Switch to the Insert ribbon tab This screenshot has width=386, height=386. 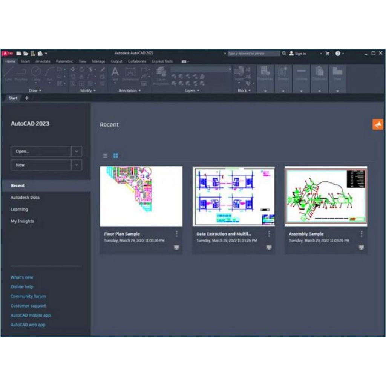coord(25,61)
